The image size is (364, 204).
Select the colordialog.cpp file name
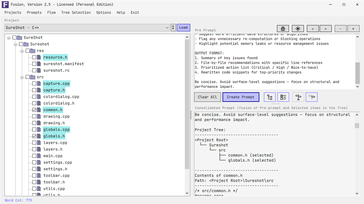click(x=61, y=97)
